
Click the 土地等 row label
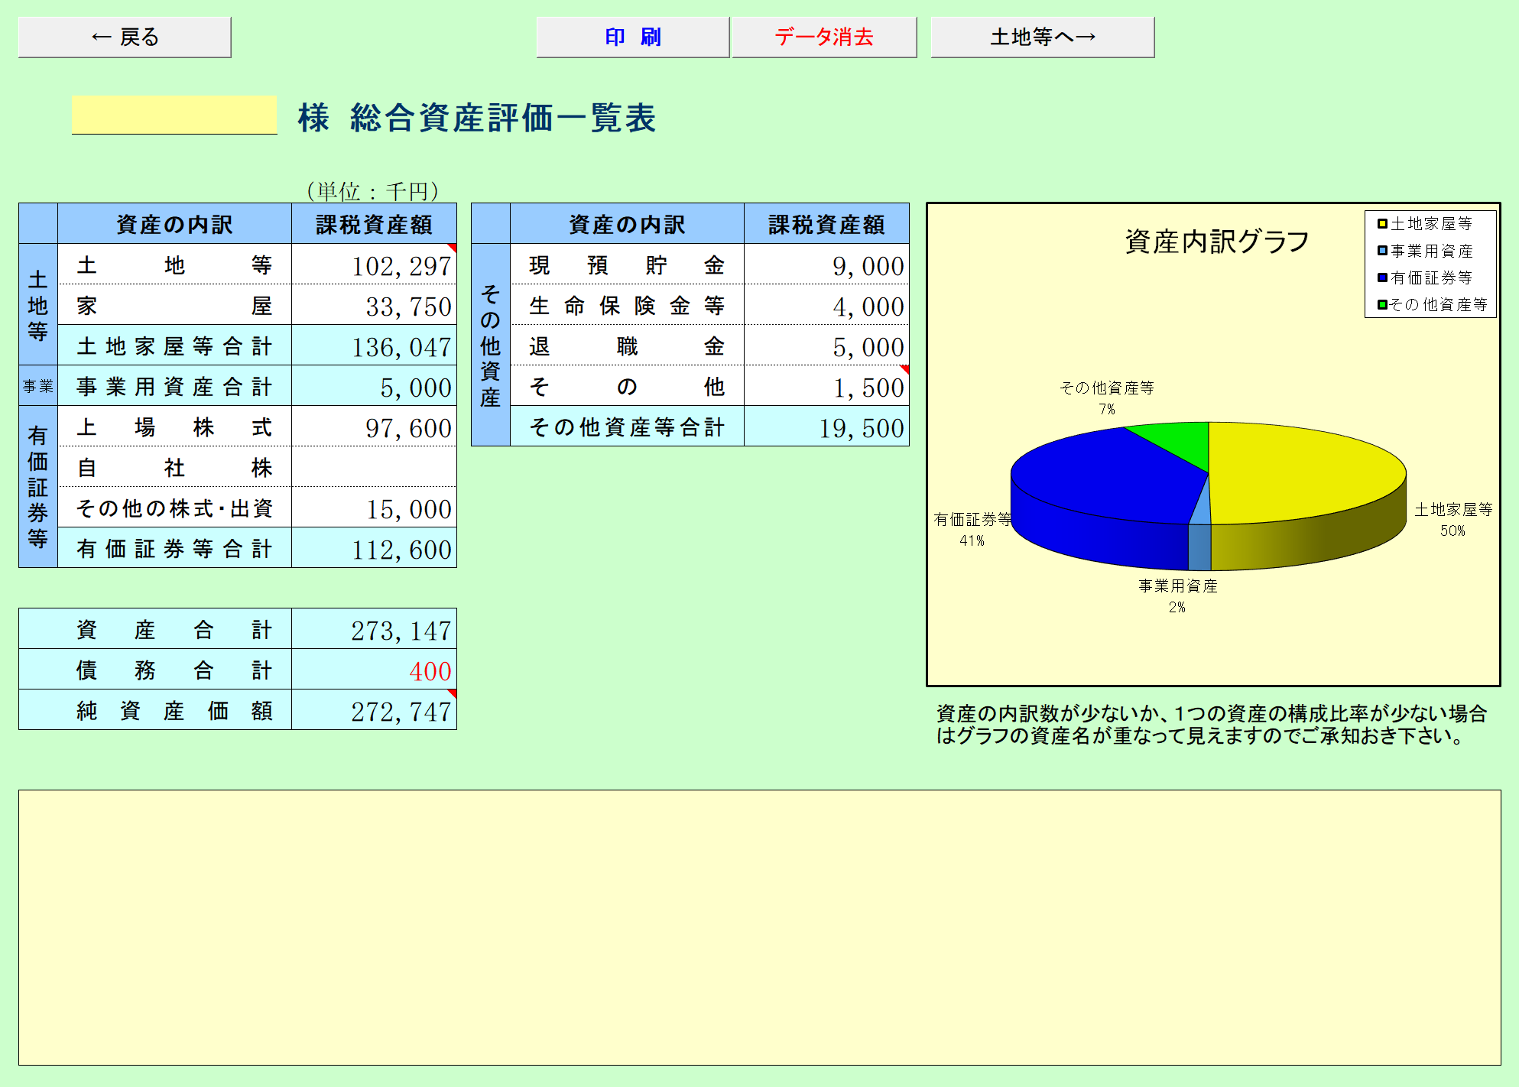pyautogui.click(x=174, y=264)
